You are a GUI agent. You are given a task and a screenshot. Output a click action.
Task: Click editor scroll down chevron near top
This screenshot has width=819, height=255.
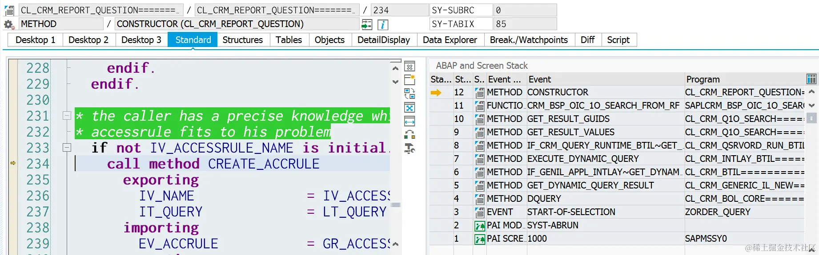(395, 82)
